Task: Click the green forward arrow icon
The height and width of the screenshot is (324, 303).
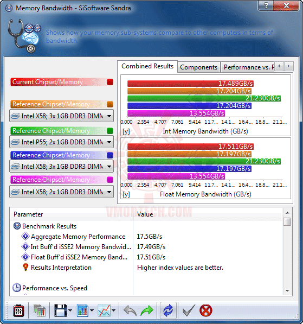Action: tap(147, 310)
